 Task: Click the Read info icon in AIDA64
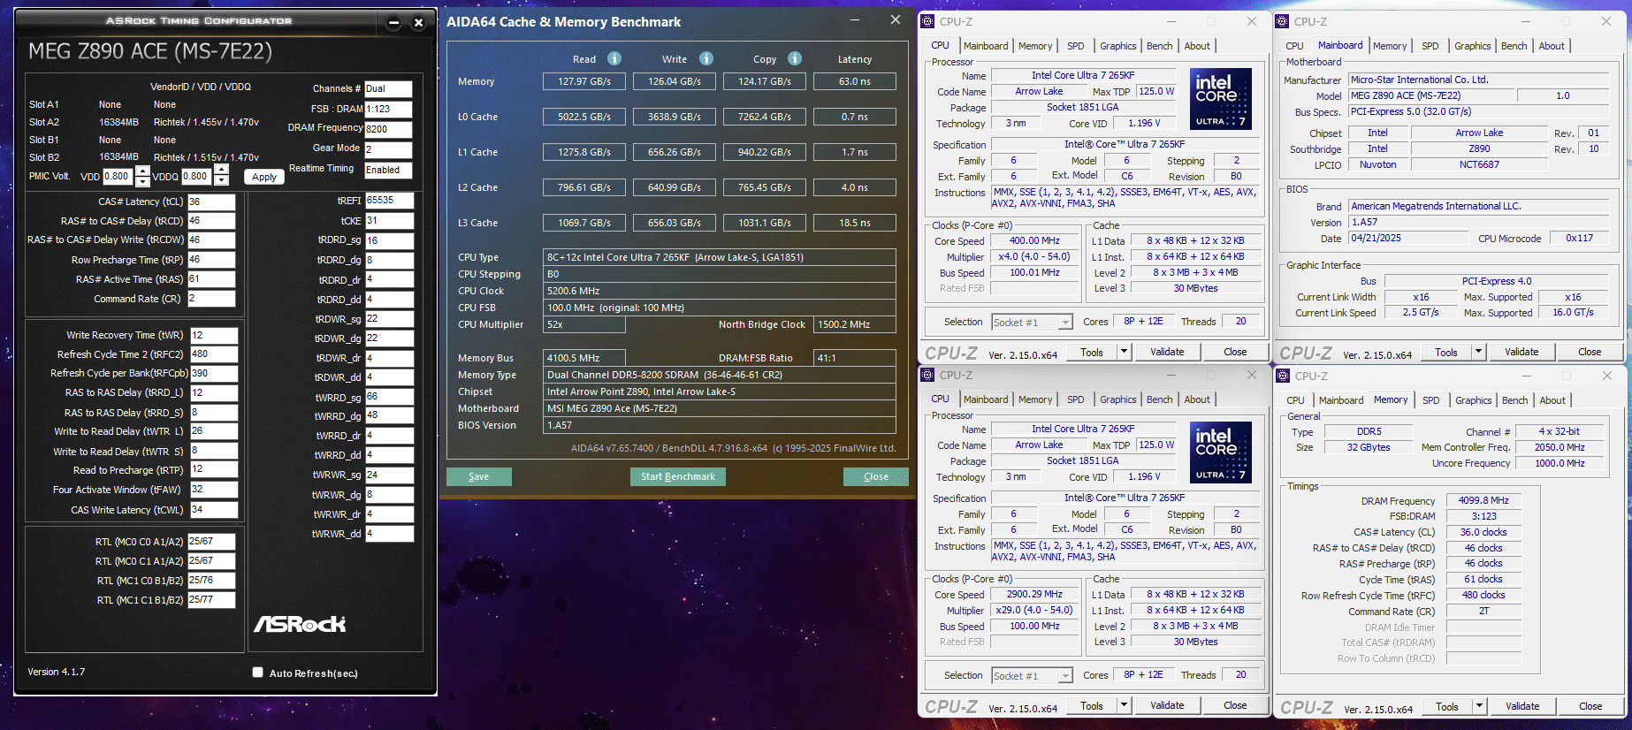tap(614, 58)
